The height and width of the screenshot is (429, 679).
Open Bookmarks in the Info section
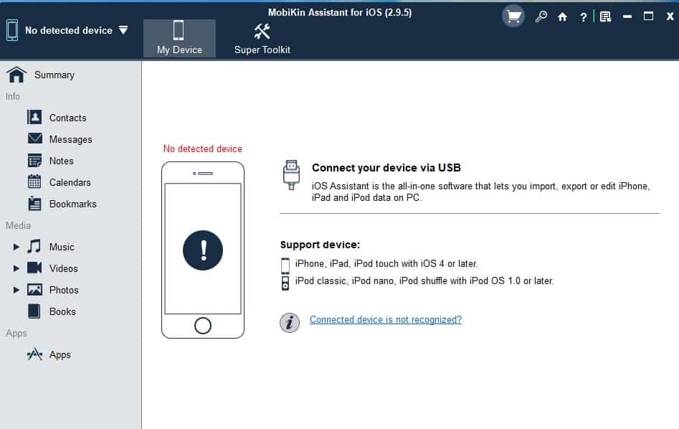(x=72, y=204)
